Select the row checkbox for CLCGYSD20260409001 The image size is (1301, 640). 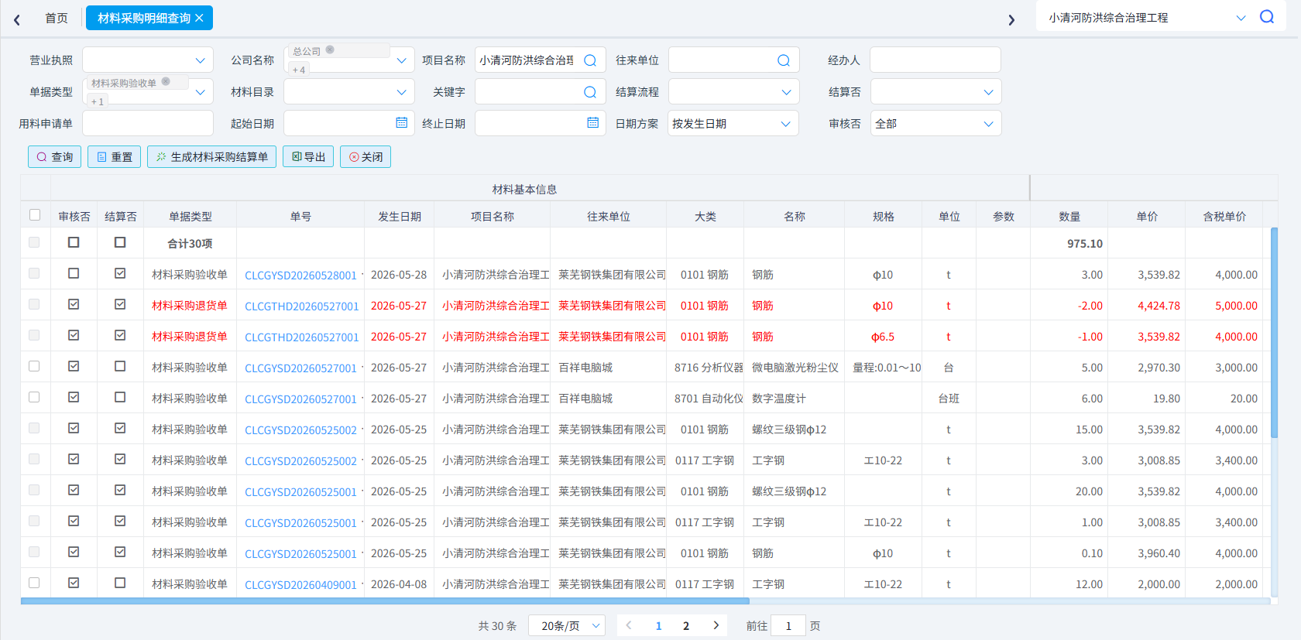[x=34, y=583]
